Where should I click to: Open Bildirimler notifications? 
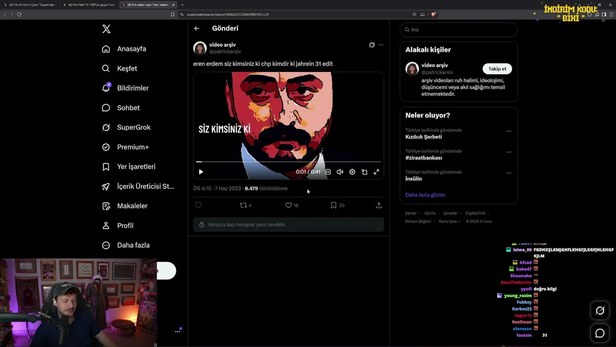[126, 88]
